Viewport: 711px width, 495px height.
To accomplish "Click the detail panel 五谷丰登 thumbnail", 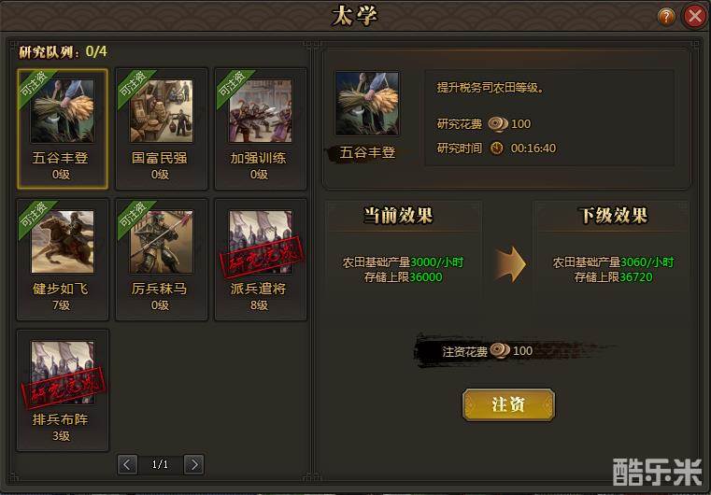I will click(367, 104).
